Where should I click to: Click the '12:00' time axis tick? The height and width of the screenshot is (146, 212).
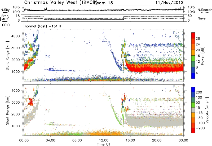104,140
